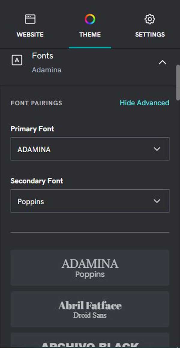The width and height of the screenshot is (180, 348).
Task: Click the Settings gear icon
Action: click(150, 19)
